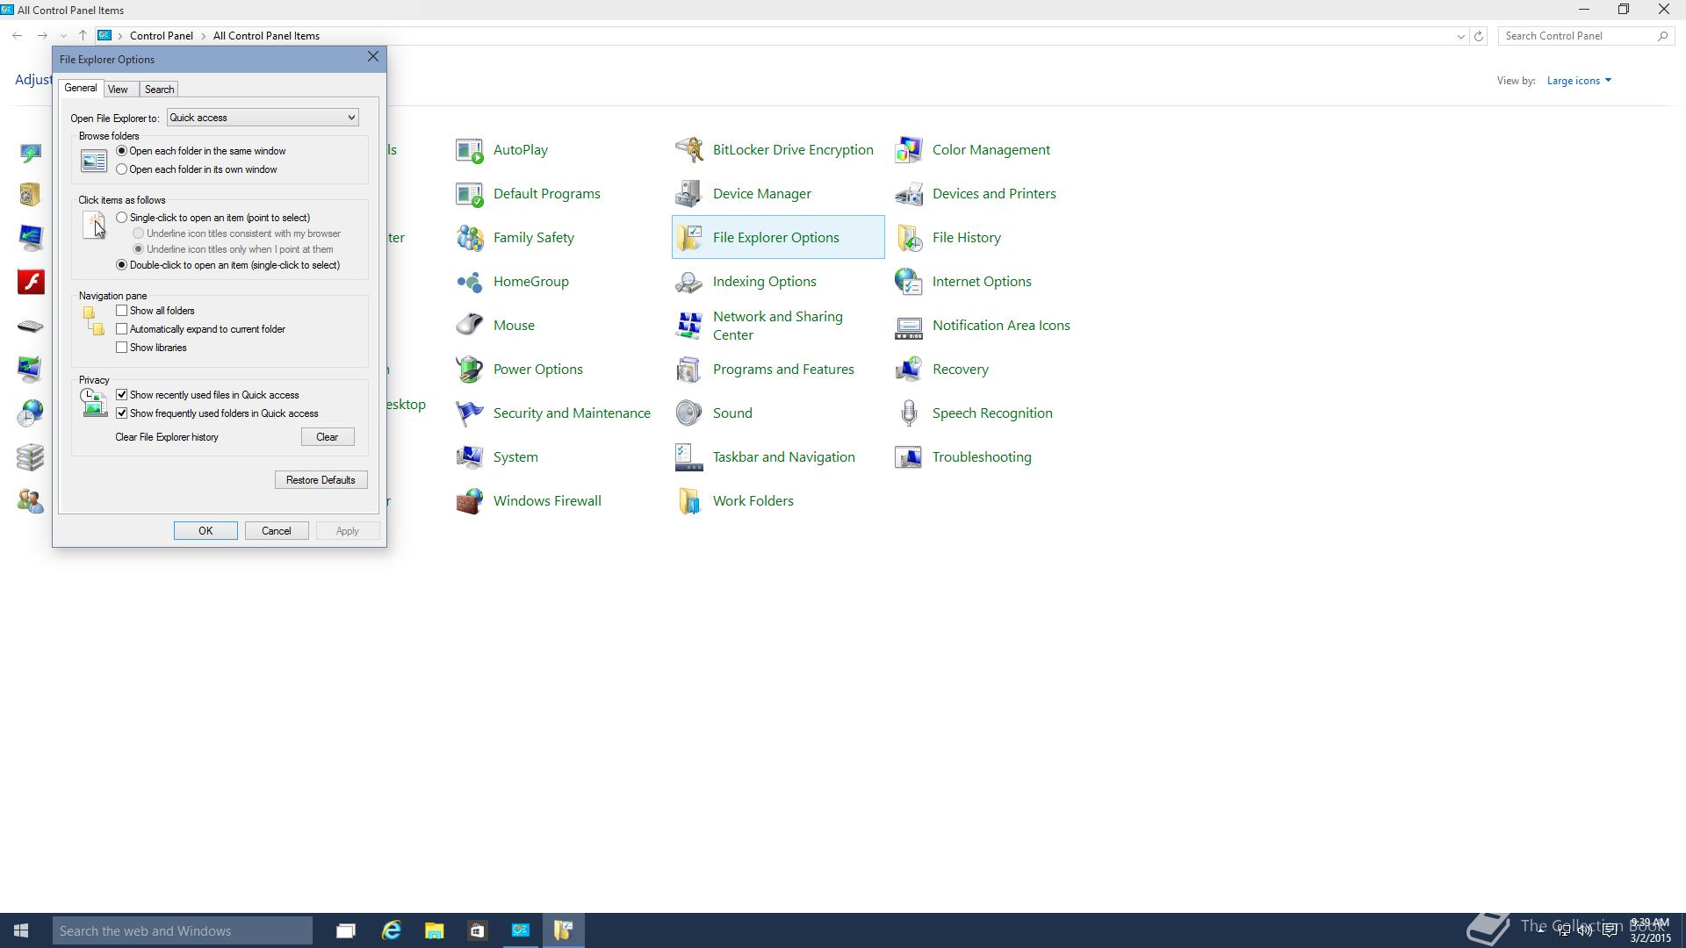Confirm dialog with OK button
Viewport: 1686px width, 948px height.
coord(205,531)
